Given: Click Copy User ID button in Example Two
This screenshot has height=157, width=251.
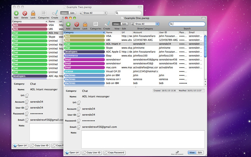Looking at the screenshot, I should click(x=40, y=146).
